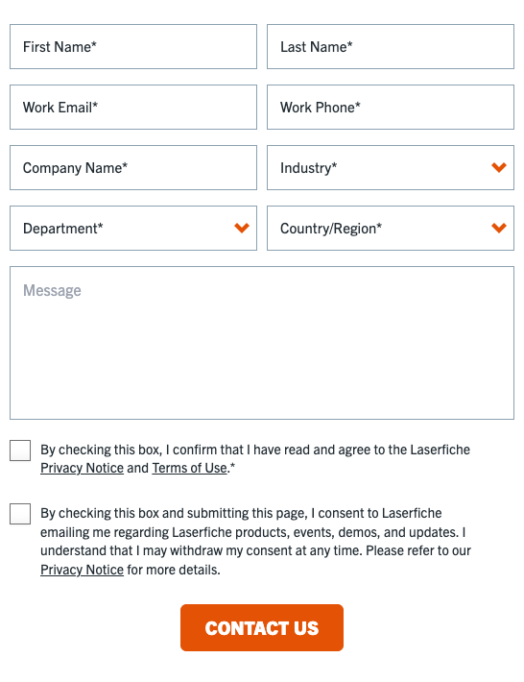Image resolution: width=524 pixels, height=682 pixels.
Task: Open Privacy Notice link in email consent text
Action: point(82,570)
